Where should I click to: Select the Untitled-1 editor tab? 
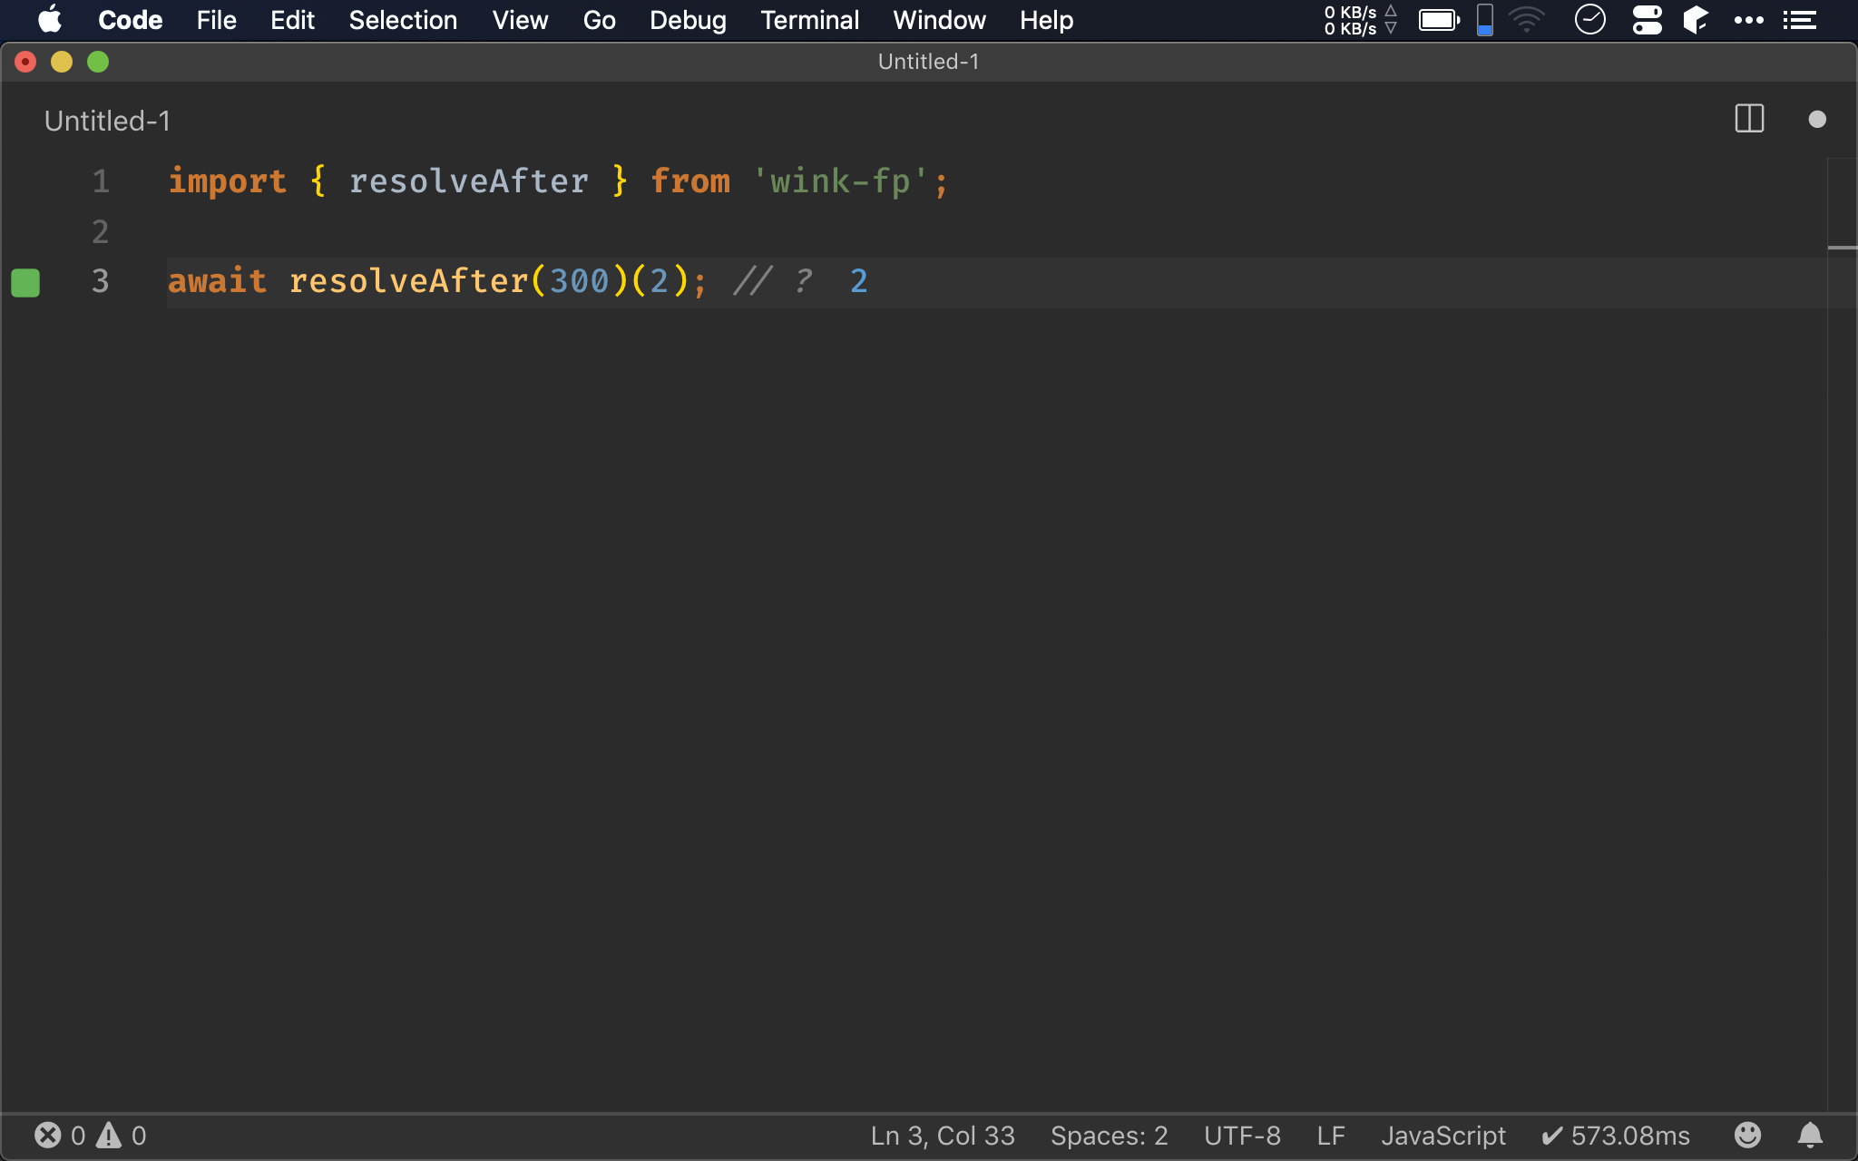pyautogui.click(x=107, y=121)
